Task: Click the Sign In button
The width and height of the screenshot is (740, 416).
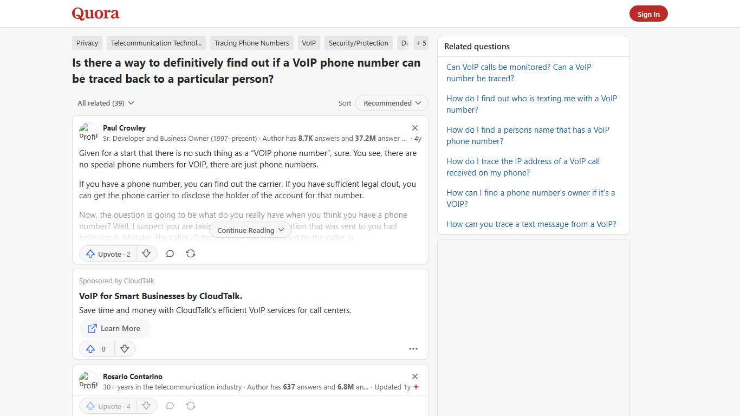Action: pyautogui.click(x=648, y=14)
